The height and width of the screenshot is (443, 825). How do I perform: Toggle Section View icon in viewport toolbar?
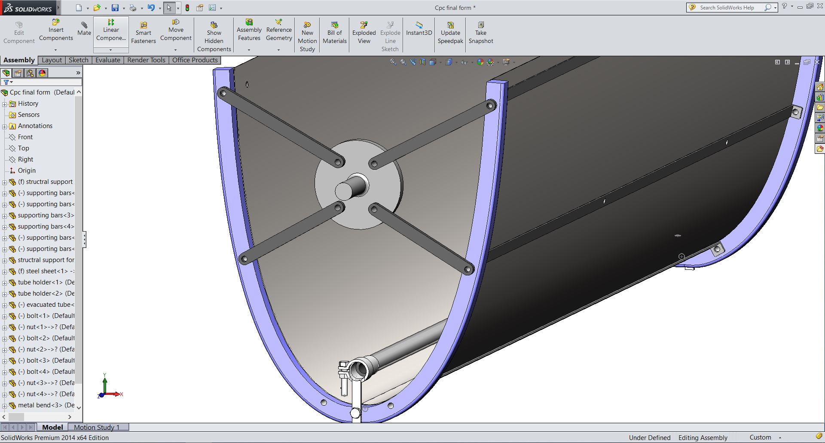pyautogui.click(x=423, y=62)
